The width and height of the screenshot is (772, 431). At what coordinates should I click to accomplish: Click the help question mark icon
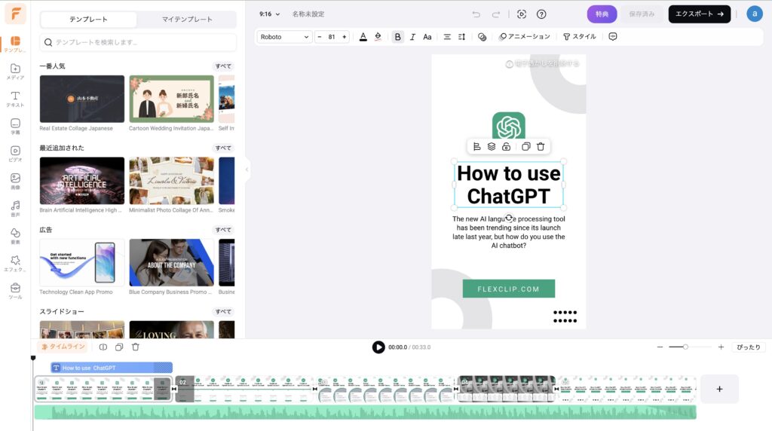(541, 14)
